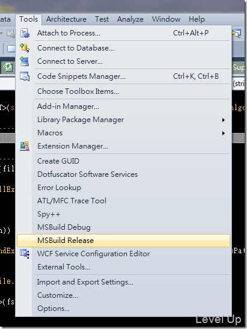The image size is (247, 329).
Task: Select Customize... entry
Action: click(x=124, y=295)
